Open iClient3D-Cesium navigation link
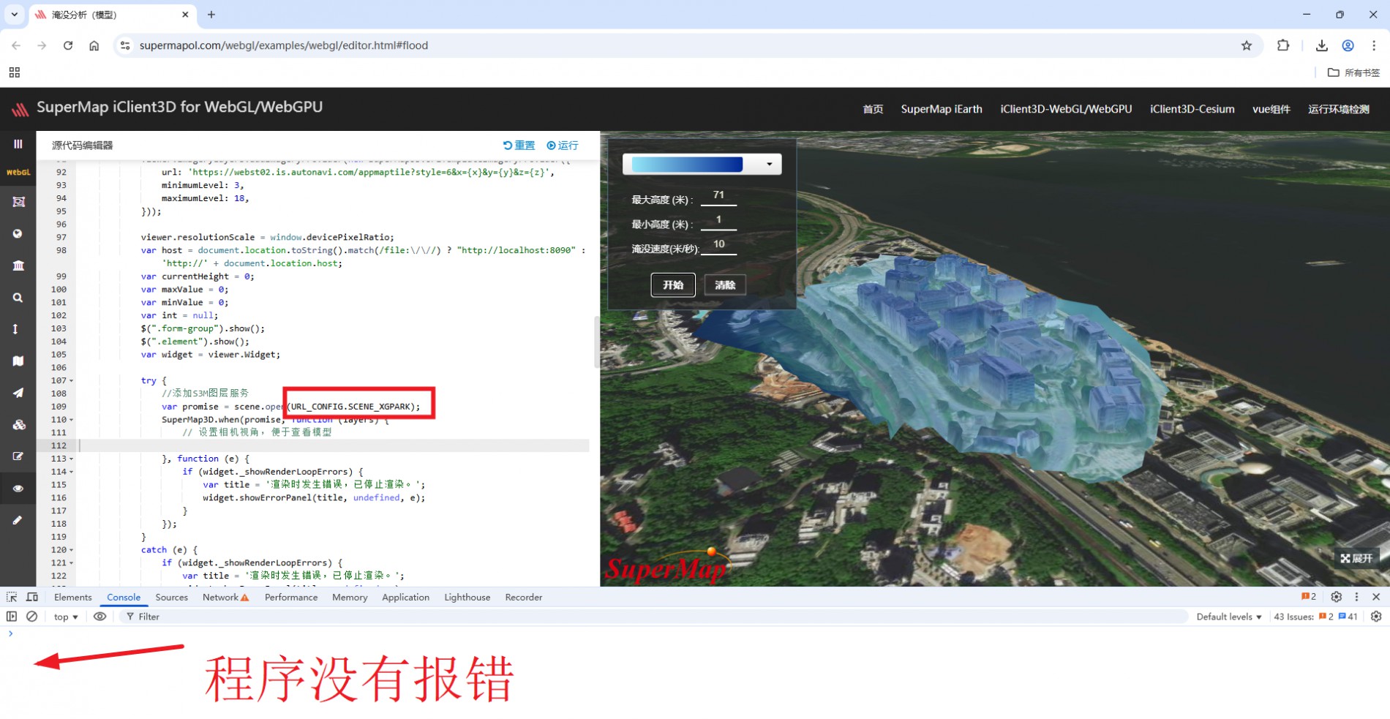 point(1192,109)
